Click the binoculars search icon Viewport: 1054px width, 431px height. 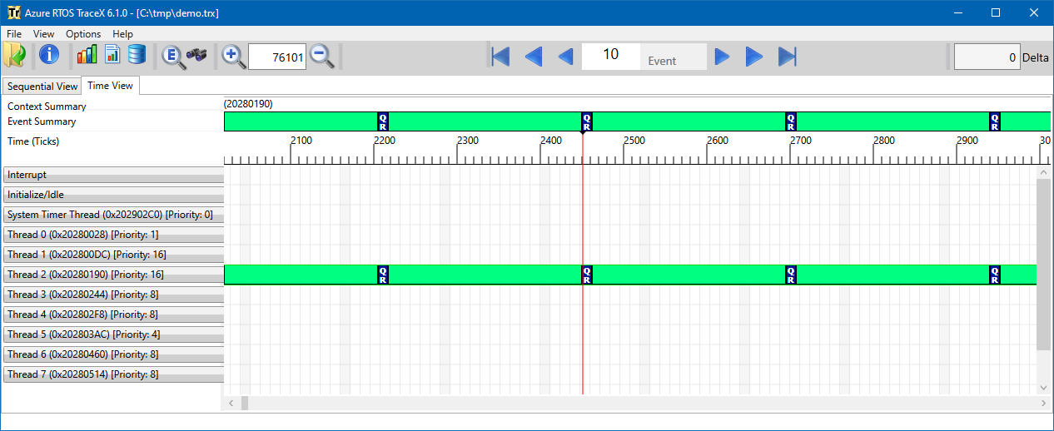point(196,56)
